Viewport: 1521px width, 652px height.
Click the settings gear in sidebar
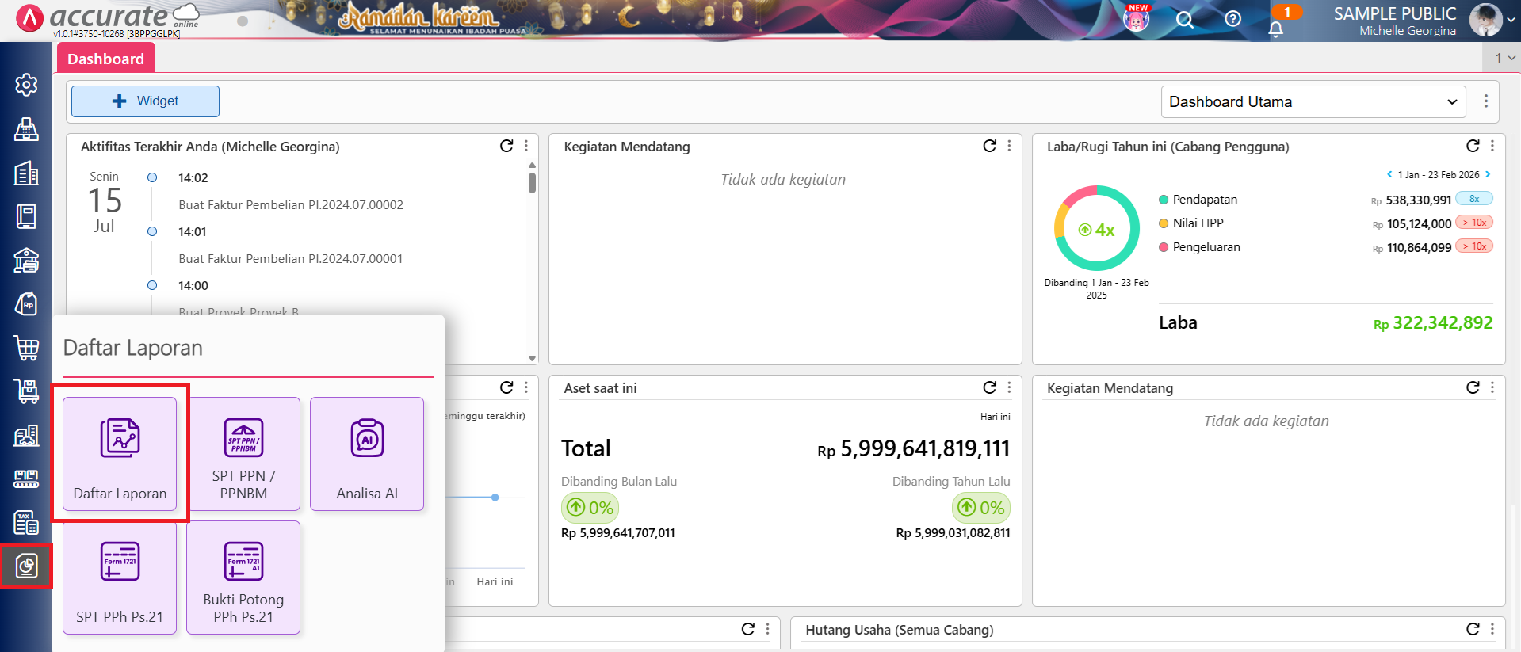pyautogui.click(x=26, y=85)
